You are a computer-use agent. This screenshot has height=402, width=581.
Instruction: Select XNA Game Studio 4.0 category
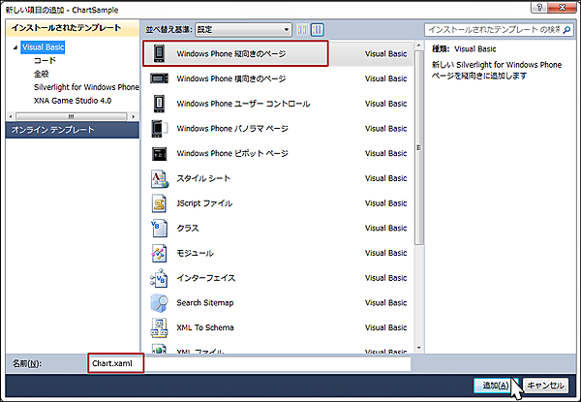click(x=73, y=101)
